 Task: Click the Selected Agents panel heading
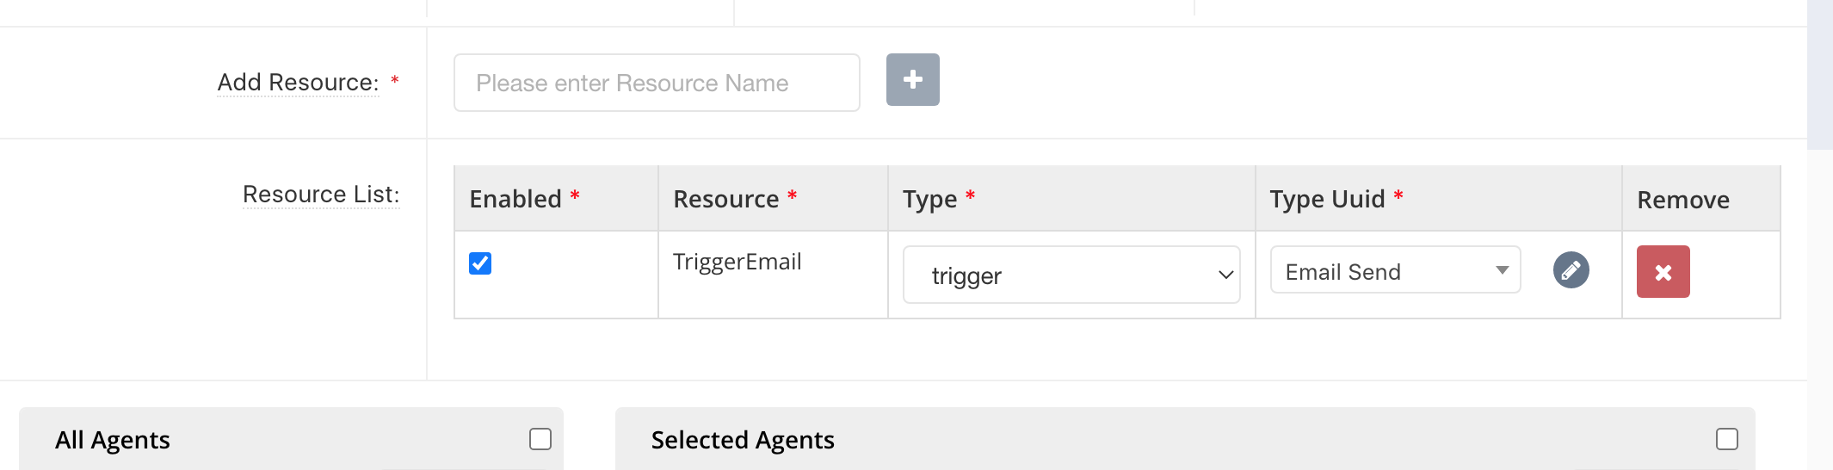(743, 440)
